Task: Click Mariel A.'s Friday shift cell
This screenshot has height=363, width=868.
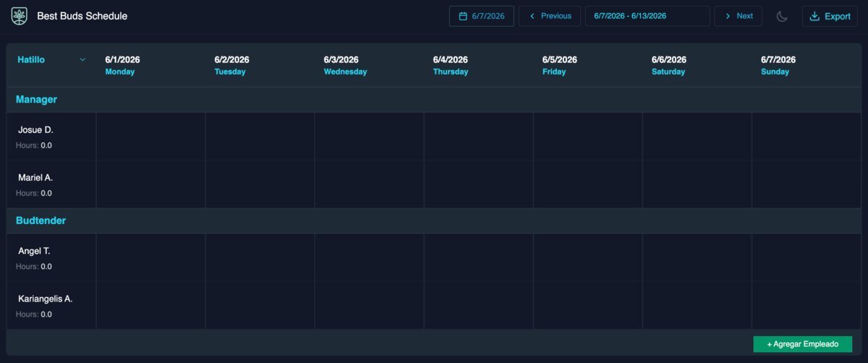Action: (x=588, y=184)
